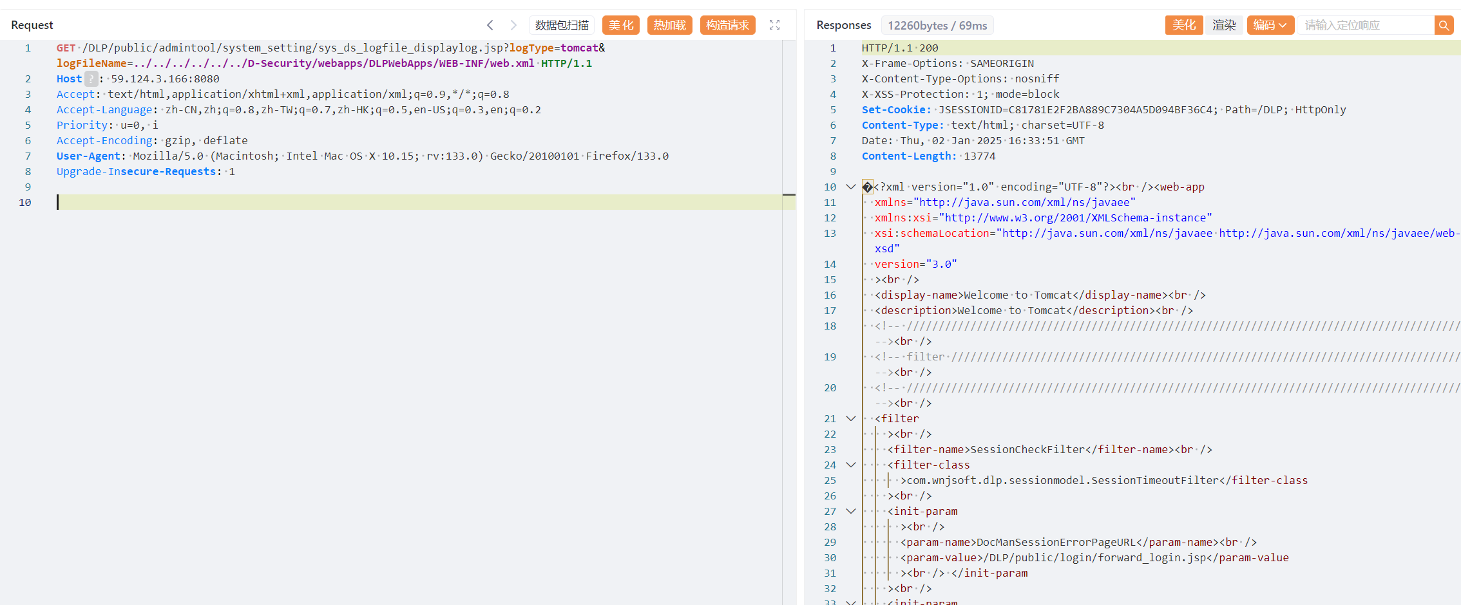
Task: Open the 数据包扫描 packet scan button
Action: 562,25
